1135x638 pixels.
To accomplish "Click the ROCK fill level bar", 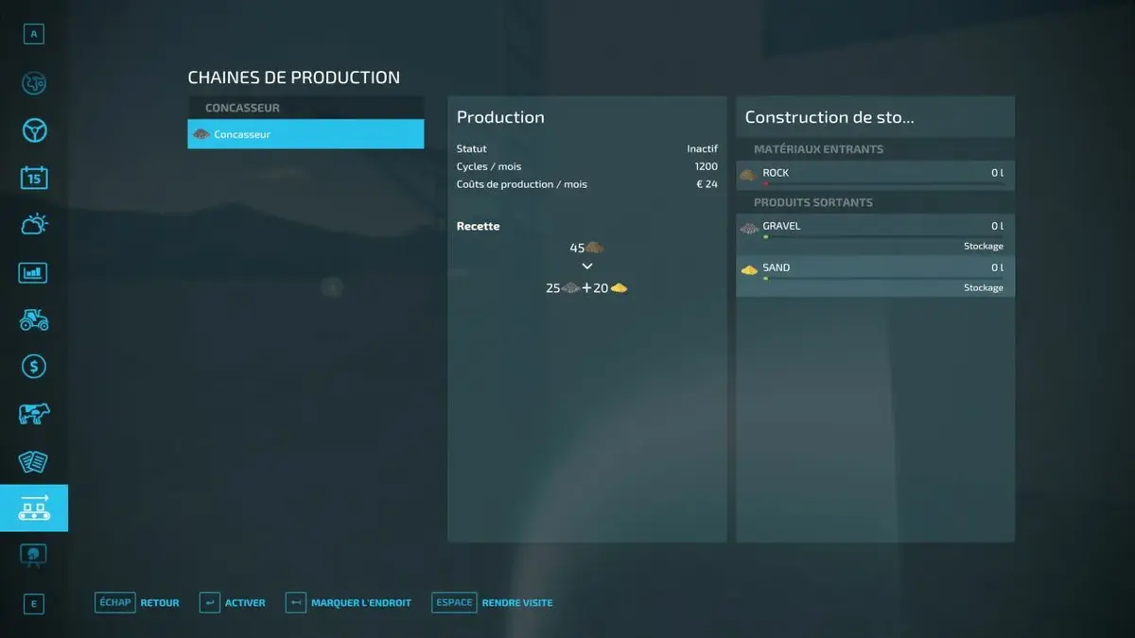I will 883,184.
